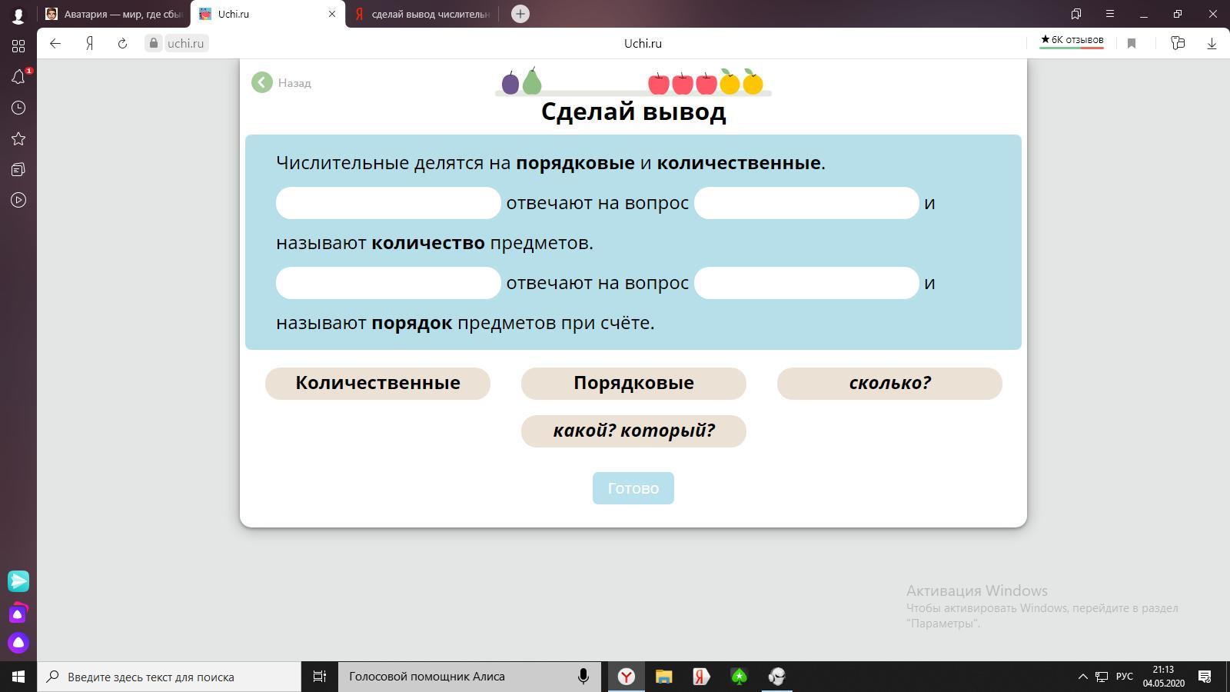Activate the Alice microphone icon
Screen dimensions: 1230x692
click(x=583, y=677)
